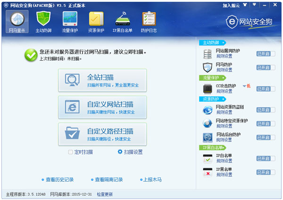Open the 网马查杀 scan tab icon
This screenshot has width=283, height=200.
17,22
